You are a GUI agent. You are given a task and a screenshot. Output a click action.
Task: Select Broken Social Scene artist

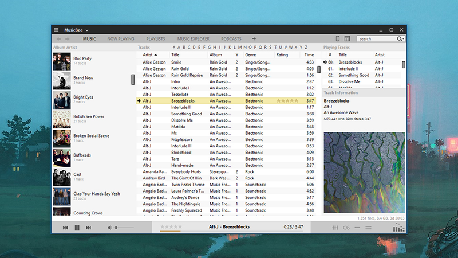pyautogui.click(x=93, y=138)
